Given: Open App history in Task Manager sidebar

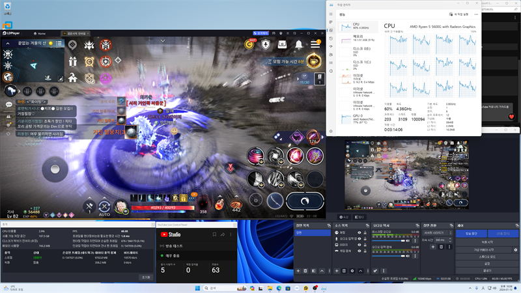Looking at the screenshot, I should (331, 38).
